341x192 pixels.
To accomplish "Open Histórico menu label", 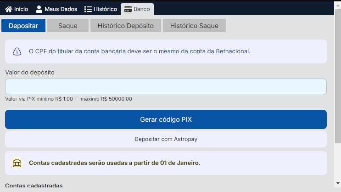I will tap(105, 9).
